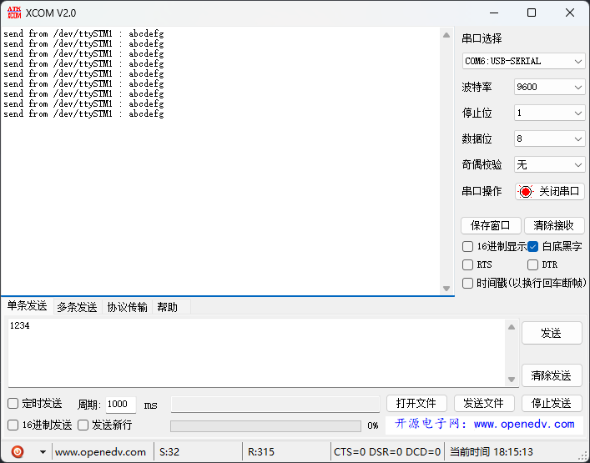Click the 清除接收 clear receive button

pyautogui.click(x=554, y=225)
